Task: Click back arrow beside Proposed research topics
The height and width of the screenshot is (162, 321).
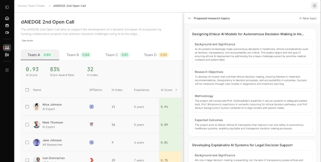Action: point(190,18)
